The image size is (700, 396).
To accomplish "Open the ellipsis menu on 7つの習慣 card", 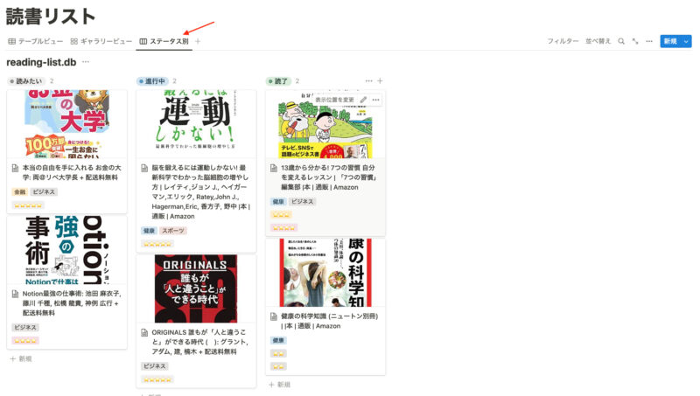I will (x=376, y=100).
